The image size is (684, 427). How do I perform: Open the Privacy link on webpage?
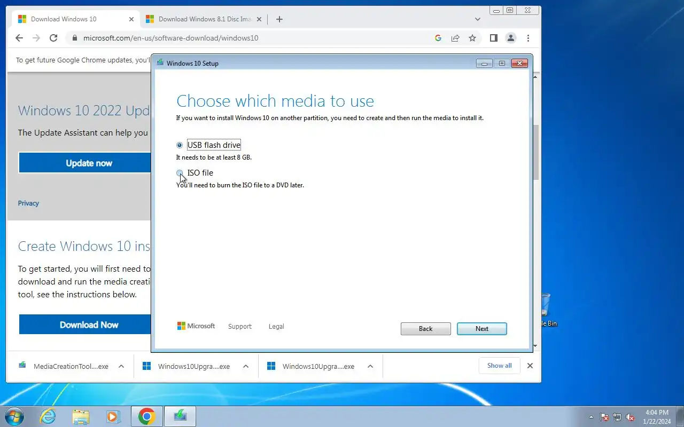28,203
